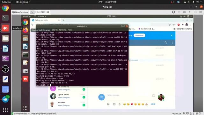Screen dimensions: 204x115
Task: Open Chrome extensions puzzle icon
Action: 183,25
